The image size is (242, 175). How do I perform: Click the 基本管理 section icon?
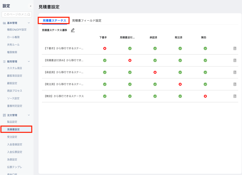[x=4, y=23]
